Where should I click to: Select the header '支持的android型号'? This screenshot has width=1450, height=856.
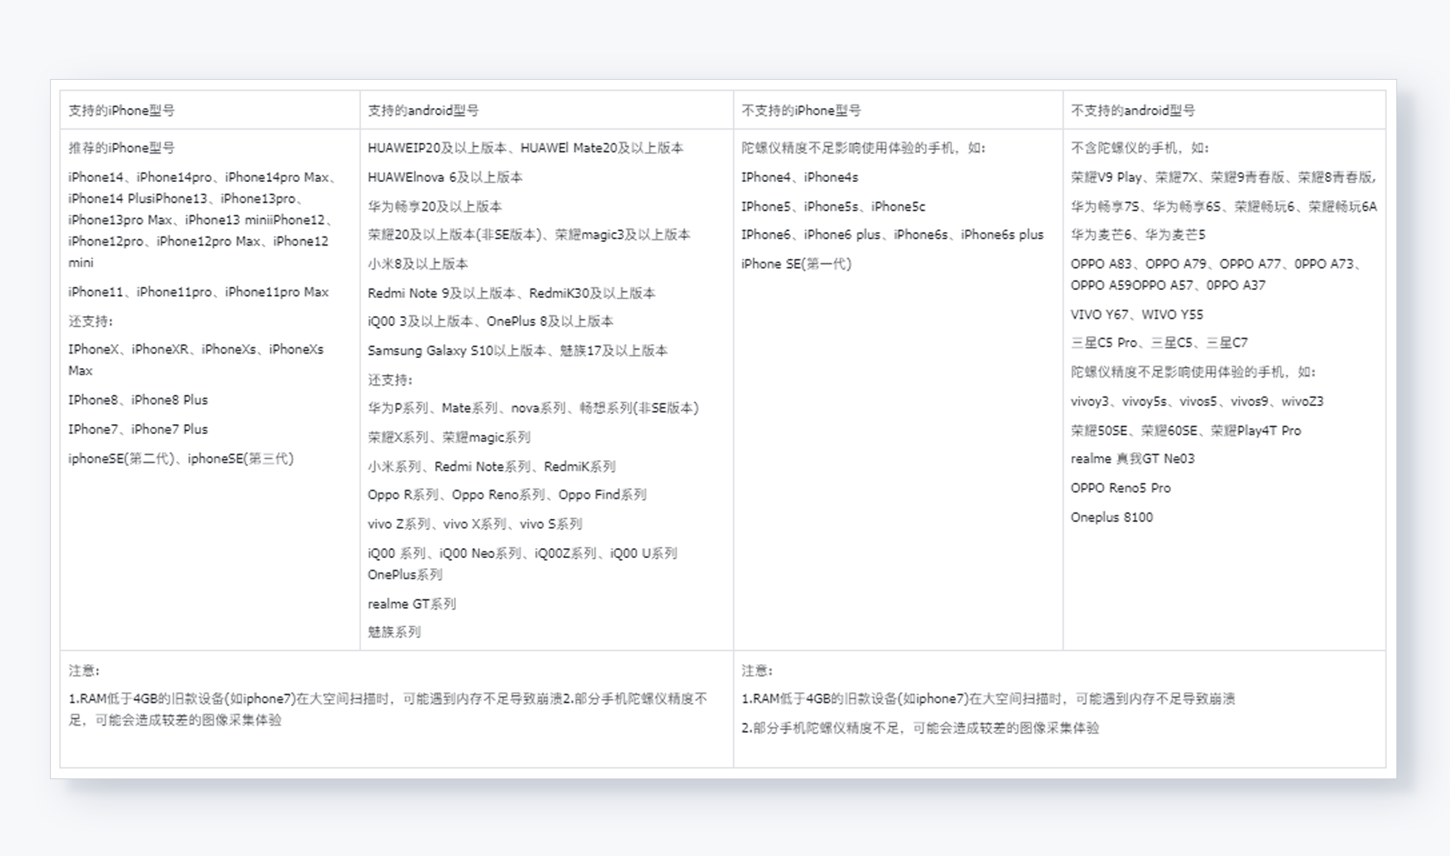tap(423, 110)
